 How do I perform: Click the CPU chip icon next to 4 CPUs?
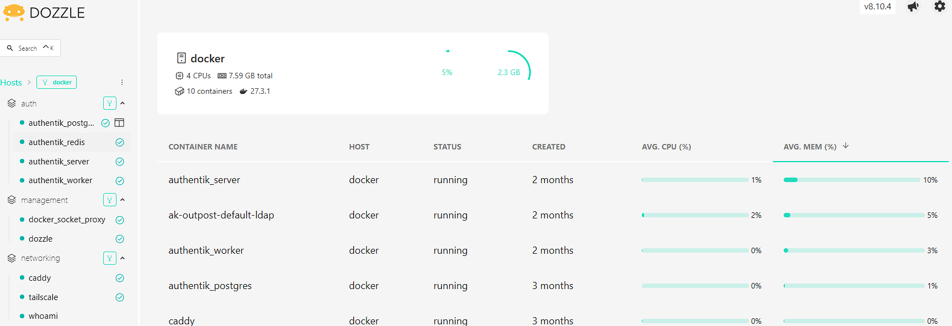(x=179, y=76)
